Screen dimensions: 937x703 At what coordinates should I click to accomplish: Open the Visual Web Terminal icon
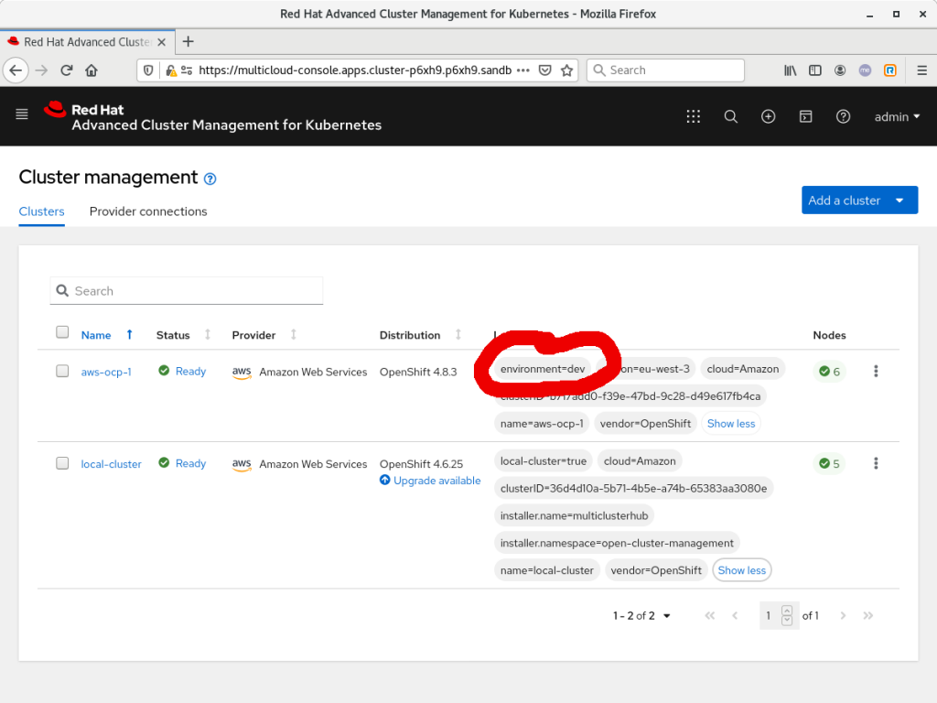(805, 116)
